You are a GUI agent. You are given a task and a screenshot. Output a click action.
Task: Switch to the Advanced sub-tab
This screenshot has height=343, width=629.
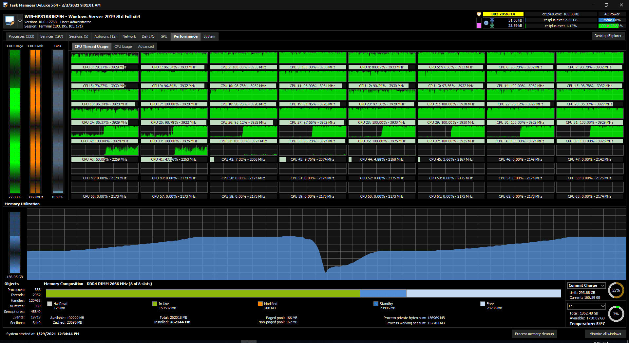click(146, 46)
